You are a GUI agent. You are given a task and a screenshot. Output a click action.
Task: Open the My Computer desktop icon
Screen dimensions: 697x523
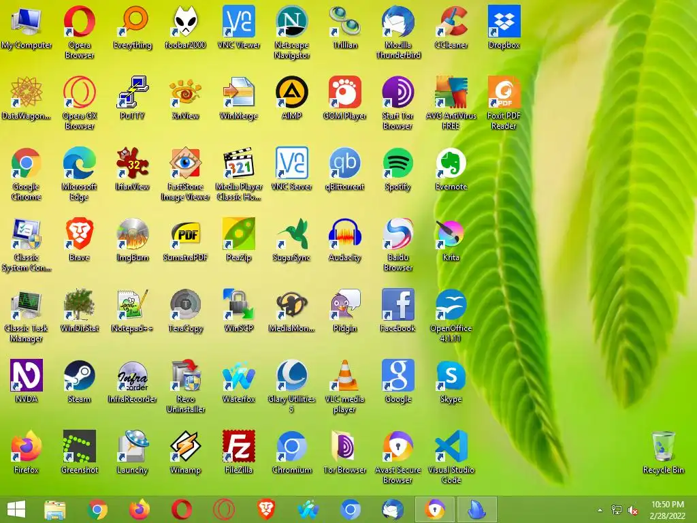(27, 27)
